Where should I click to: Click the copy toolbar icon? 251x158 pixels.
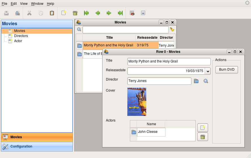(41, 13)
